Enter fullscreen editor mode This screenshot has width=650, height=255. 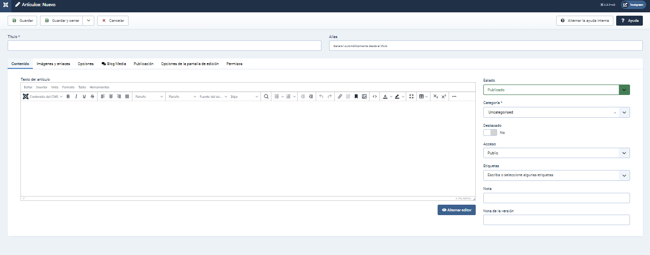pos(411,96)
